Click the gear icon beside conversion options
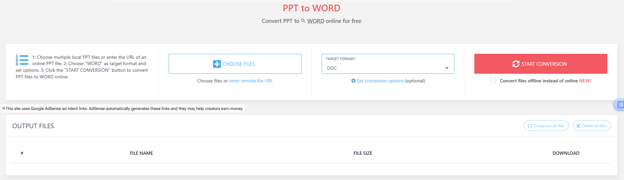624x180 pixels. click(353, 81)
